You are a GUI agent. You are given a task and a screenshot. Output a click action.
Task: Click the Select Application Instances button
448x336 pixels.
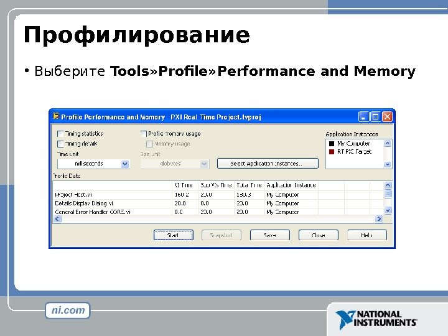[268, 164]
